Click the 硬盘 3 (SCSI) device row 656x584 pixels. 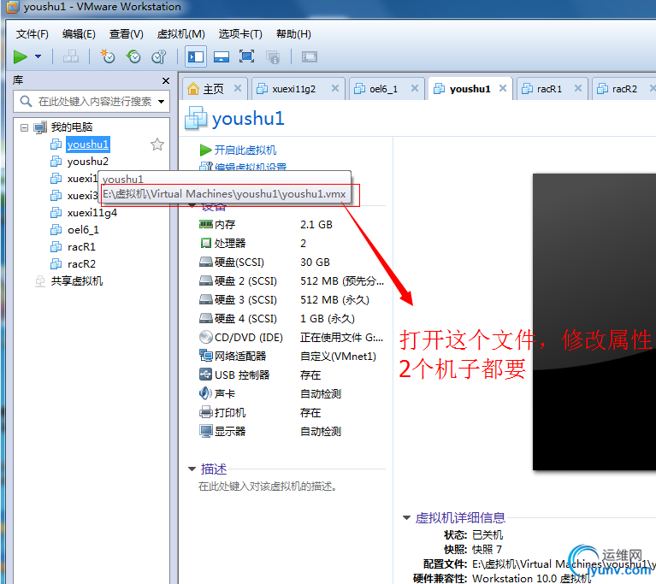291,300
